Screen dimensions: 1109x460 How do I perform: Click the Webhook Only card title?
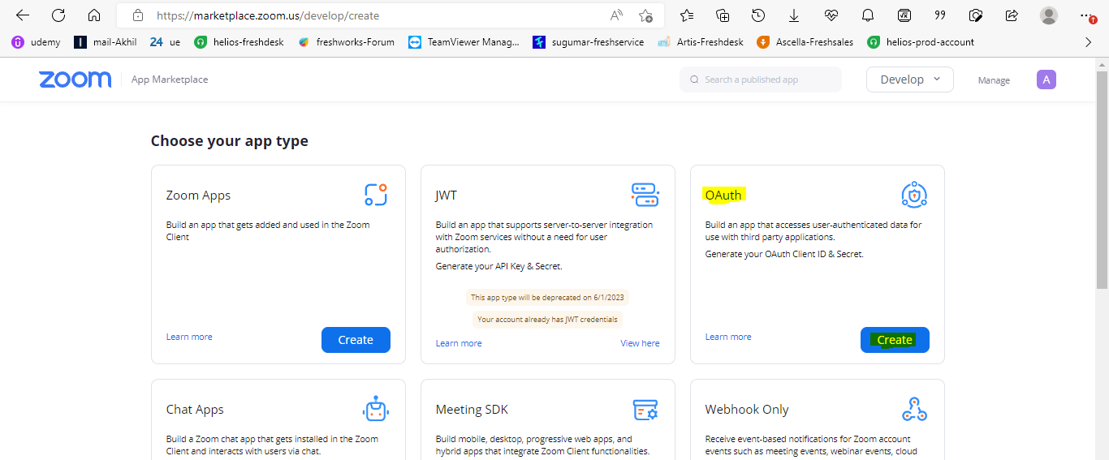pos(747,410)
